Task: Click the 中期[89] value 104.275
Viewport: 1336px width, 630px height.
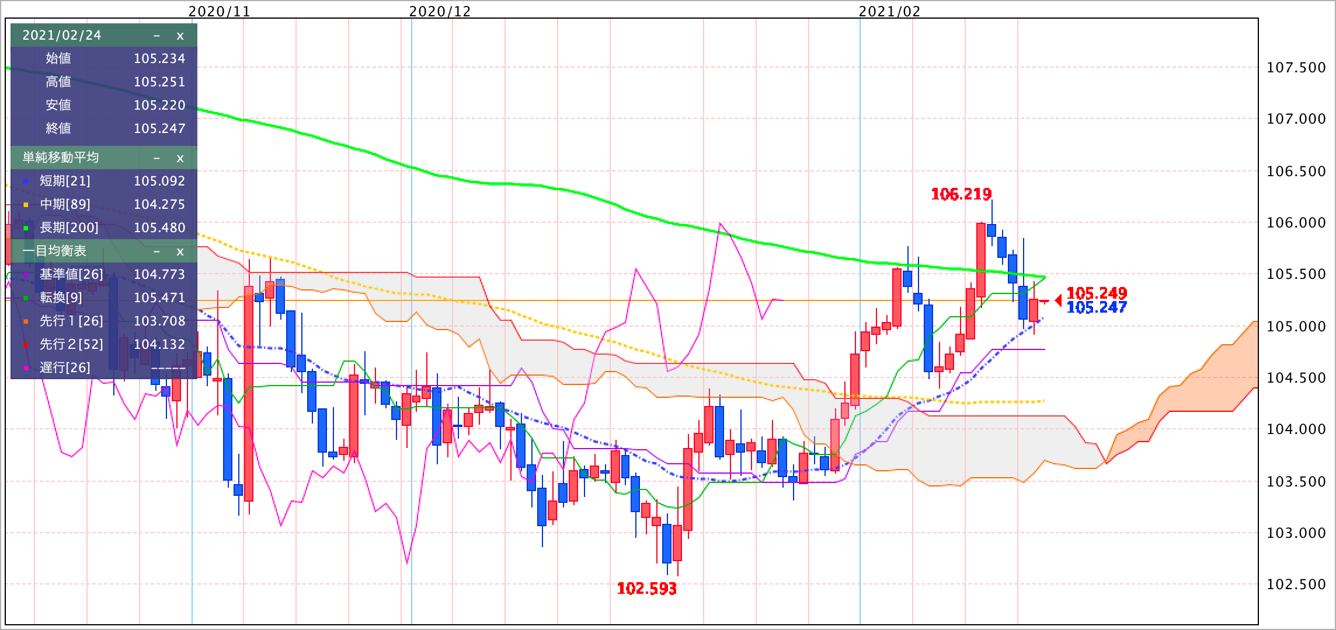Action: 159,204
